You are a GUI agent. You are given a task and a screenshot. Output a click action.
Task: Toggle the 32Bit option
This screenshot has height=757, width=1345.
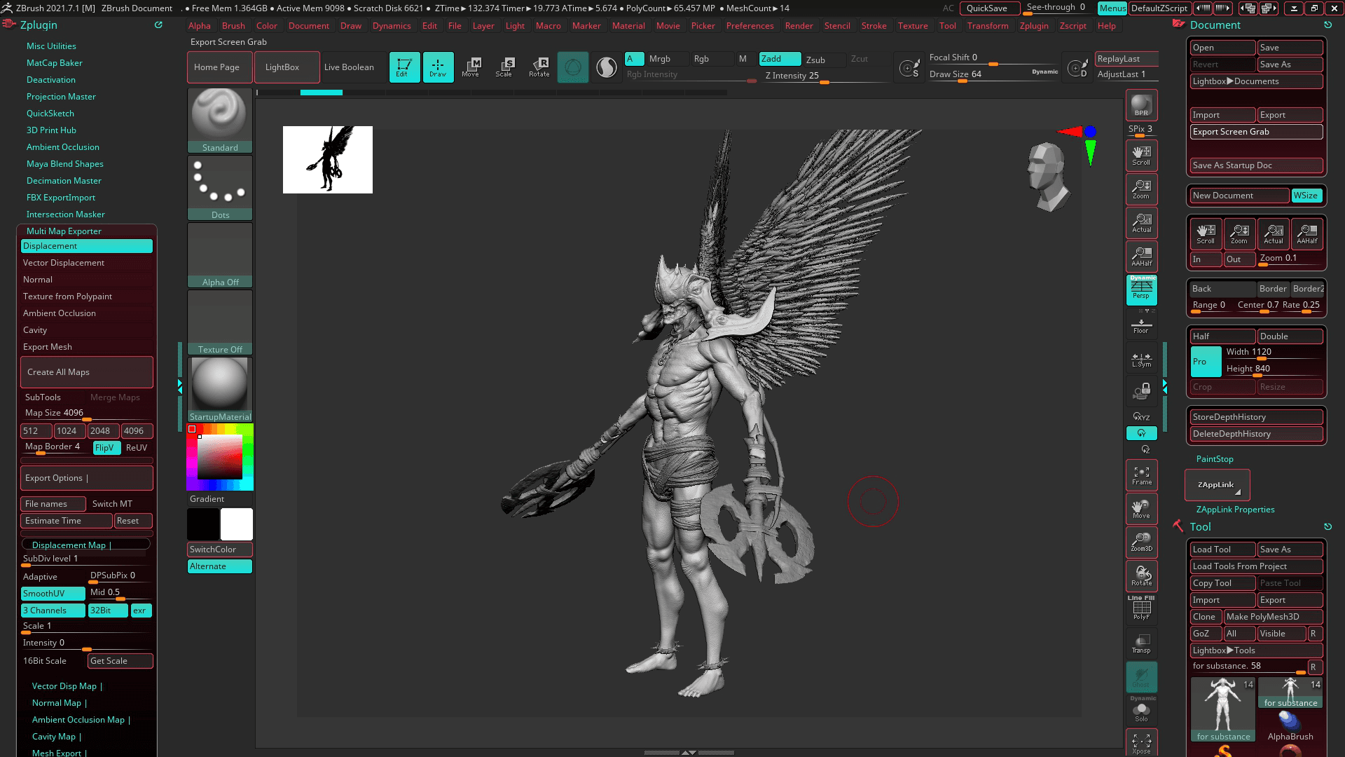point(108,611)
